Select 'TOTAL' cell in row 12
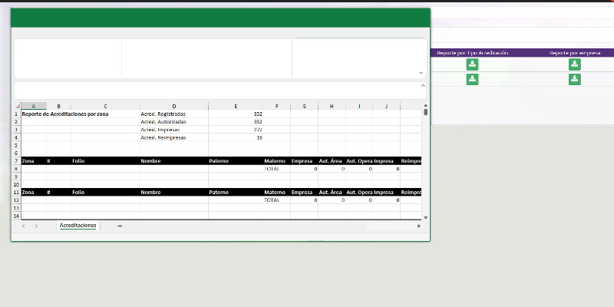The image size is (614, 307). (277, 200)
